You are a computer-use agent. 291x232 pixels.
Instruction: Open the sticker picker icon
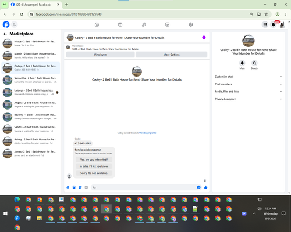click(x=80, y=187)
